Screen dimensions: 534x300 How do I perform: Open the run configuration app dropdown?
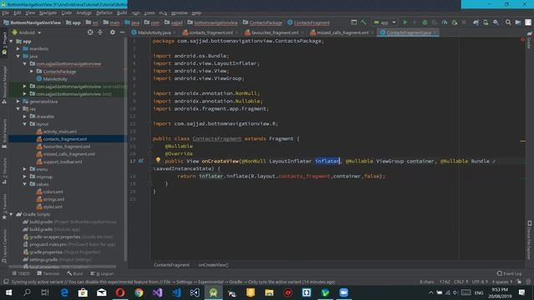[x=385, y=22]
